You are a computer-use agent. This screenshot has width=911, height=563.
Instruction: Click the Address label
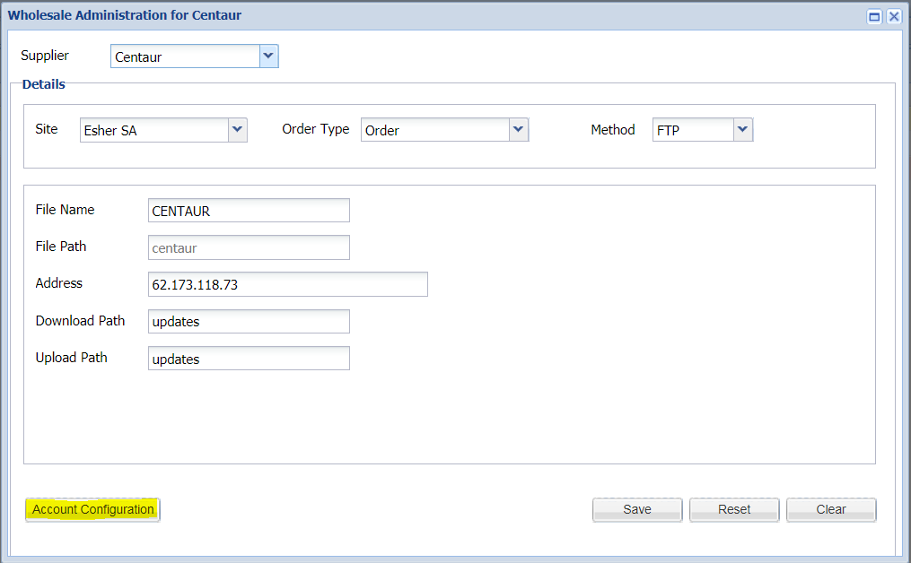tap(58, 283)
